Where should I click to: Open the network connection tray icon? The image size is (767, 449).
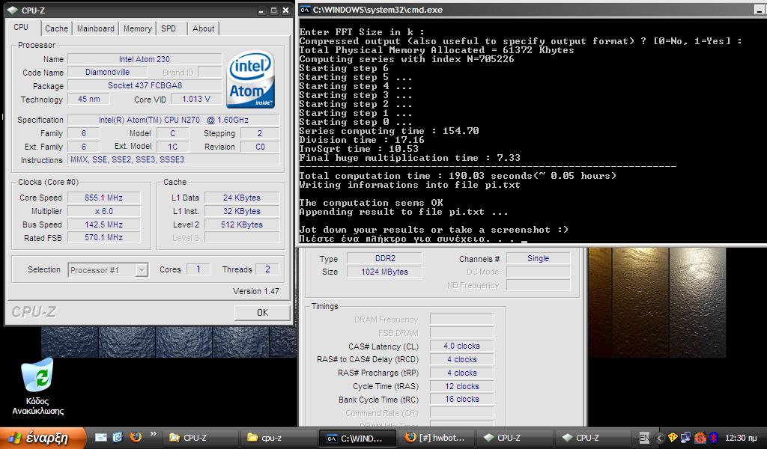click(x=686, y=438)
